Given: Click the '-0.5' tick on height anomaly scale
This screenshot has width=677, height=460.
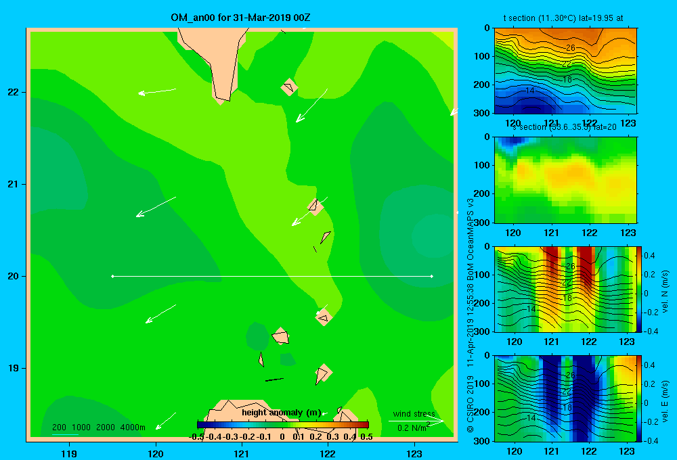Looking at the screenshot, I should click(x=196, y=437).
